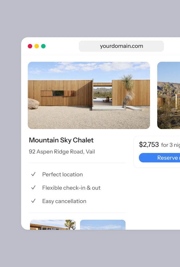Click the checkmark icon beside Perfect location

tap(33, 174)
